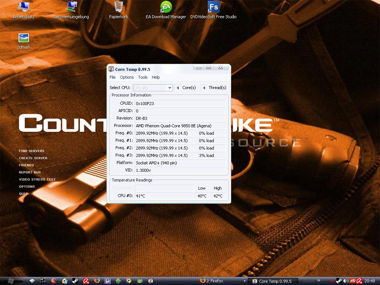The height and width of the screenshot is (285, 380).
Task: Click the Core Temp 0.99.5 taskbar button
Action: (x=272, y=281)
